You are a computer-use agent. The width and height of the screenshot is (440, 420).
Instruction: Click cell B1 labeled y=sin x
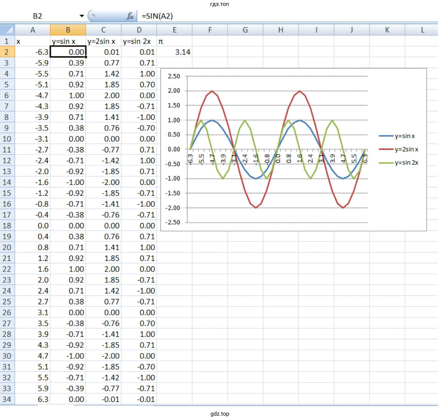coord(68,41)
